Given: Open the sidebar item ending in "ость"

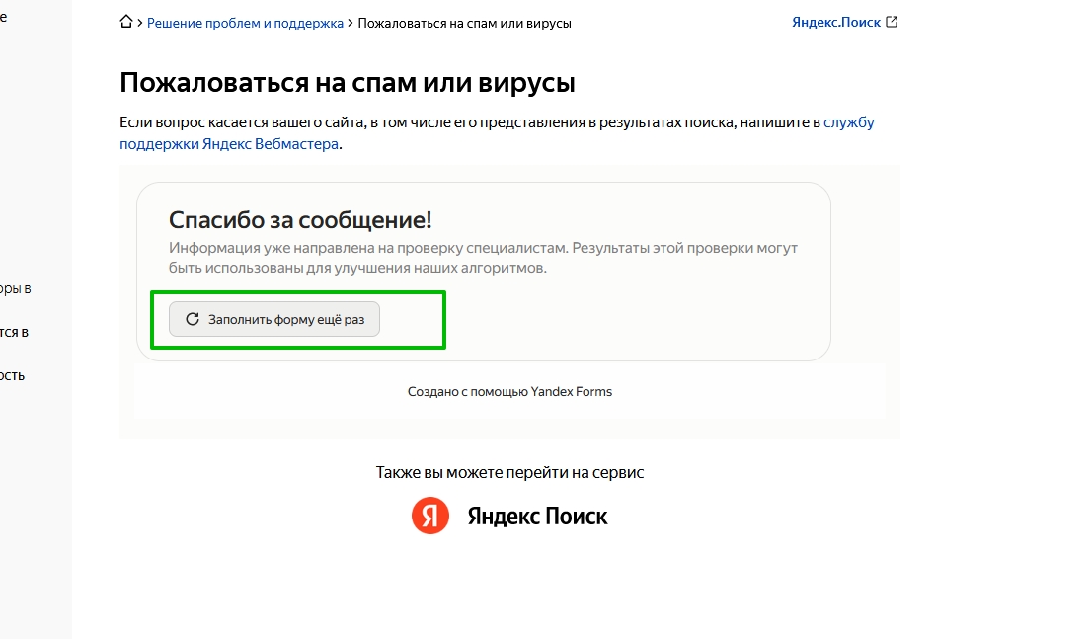Looking at the screenshot, I should [13, 376].
